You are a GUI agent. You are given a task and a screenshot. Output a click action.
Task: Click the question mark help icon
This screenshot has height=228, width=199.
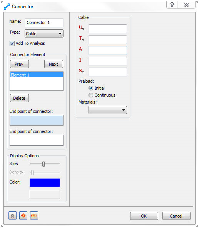[172, 5]
